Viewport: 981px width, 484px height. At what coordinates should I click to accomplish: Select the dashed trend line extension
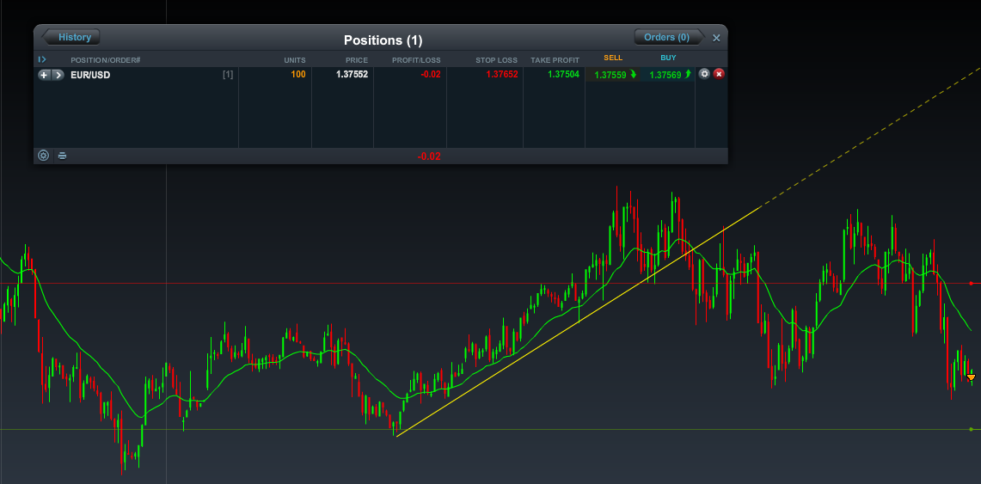tap(869, 136)
